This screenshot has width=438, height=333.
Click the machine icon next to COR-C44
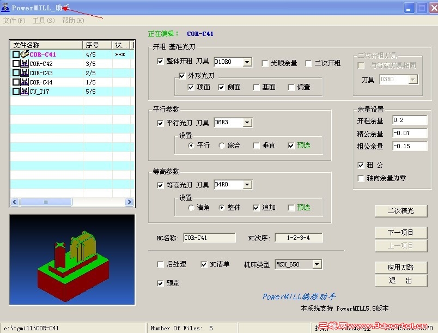coord(25,82)
